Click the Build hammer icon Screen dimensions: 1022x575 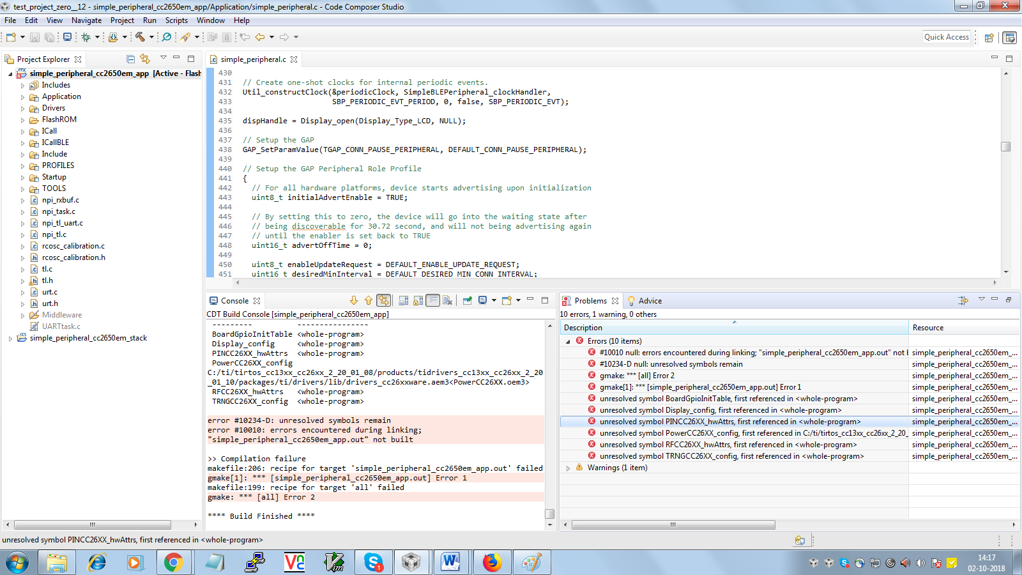[x=140, y=37]
